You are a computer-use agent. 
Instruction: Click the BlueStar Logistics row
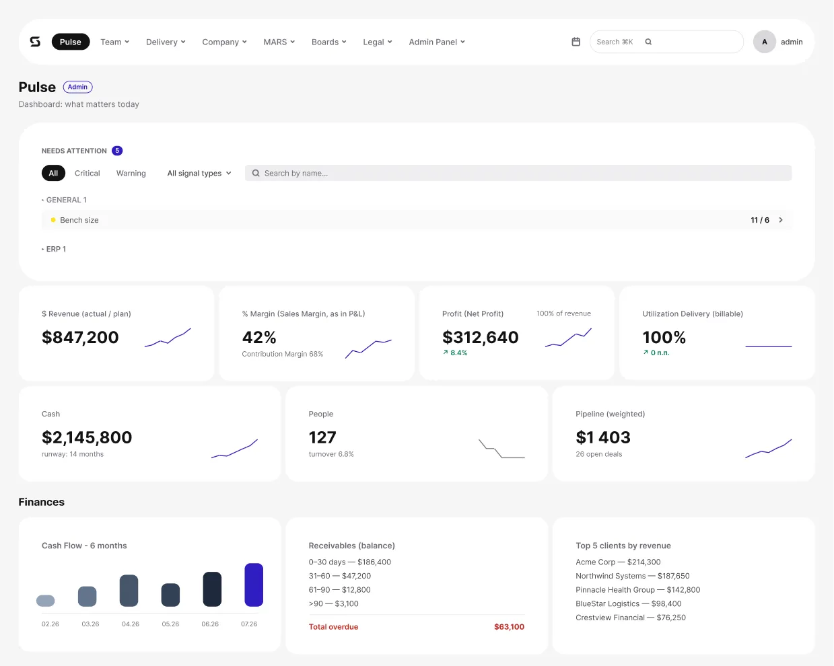[629, 604]
